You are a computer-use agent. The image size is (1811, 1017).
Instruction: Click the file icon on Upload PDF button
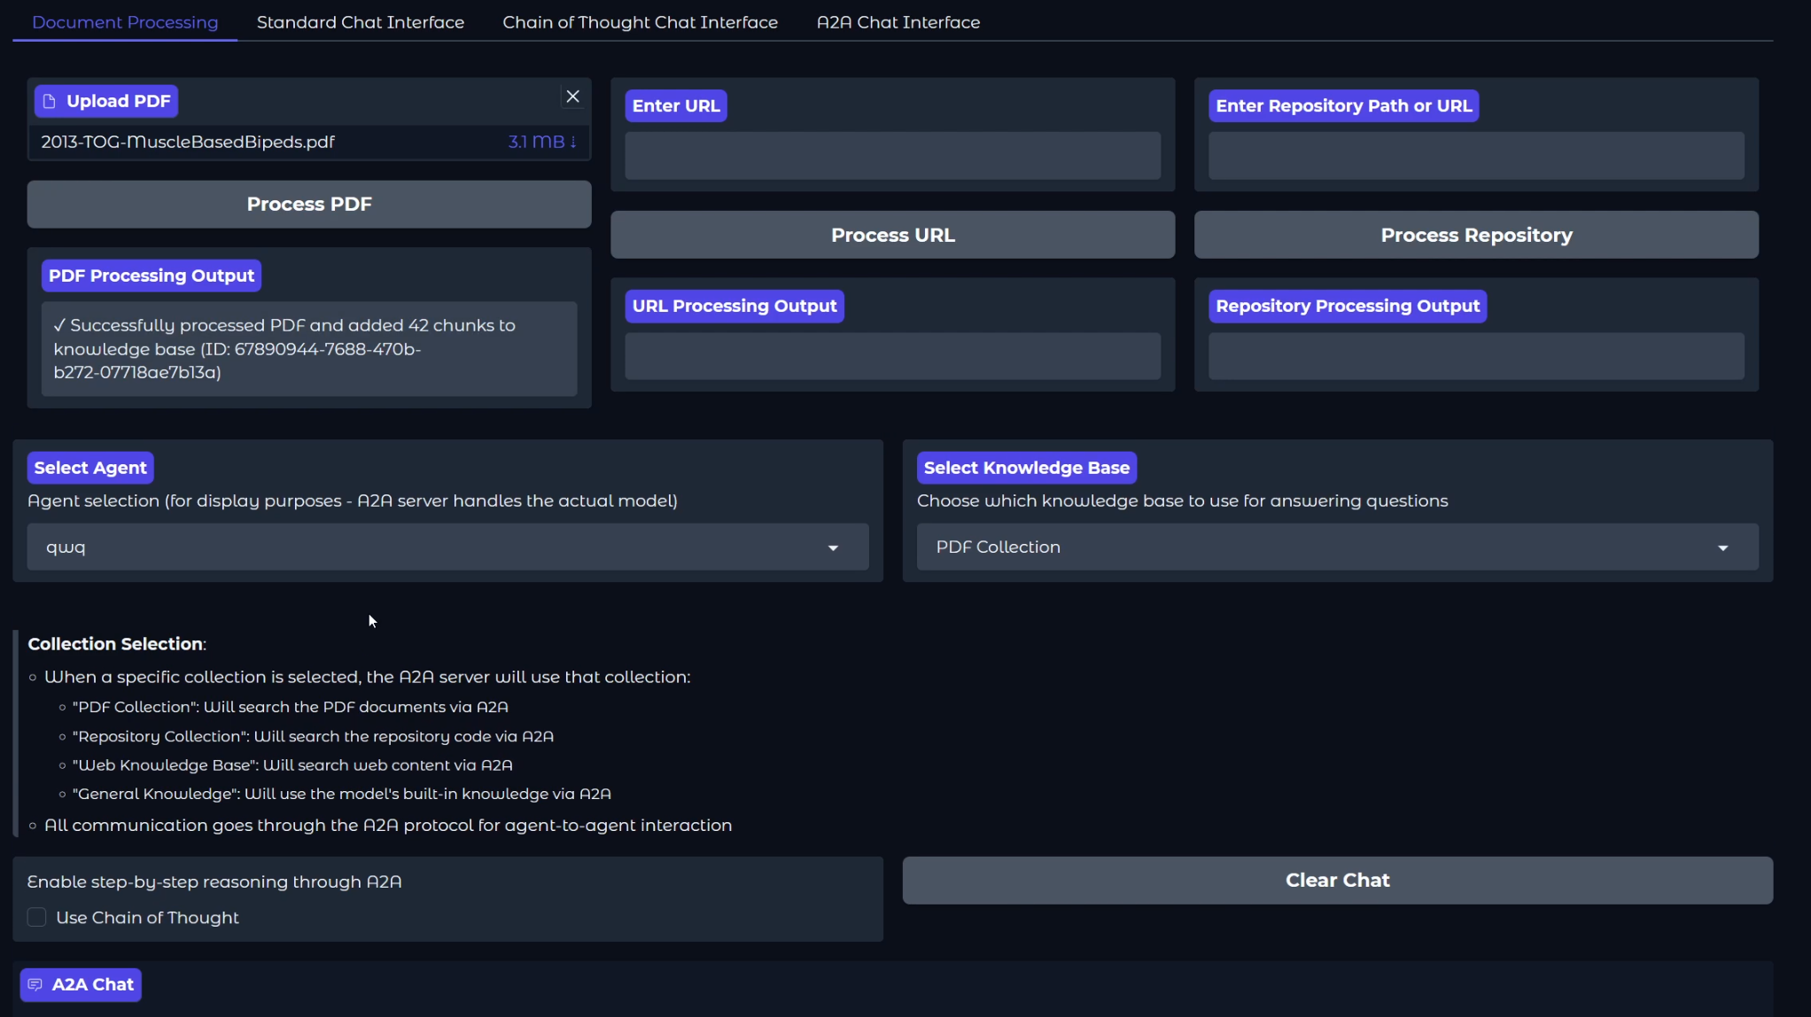[51, 100]
